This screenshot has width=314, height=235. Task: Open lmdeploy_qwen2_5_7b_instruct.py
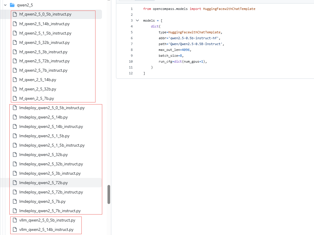50,211
